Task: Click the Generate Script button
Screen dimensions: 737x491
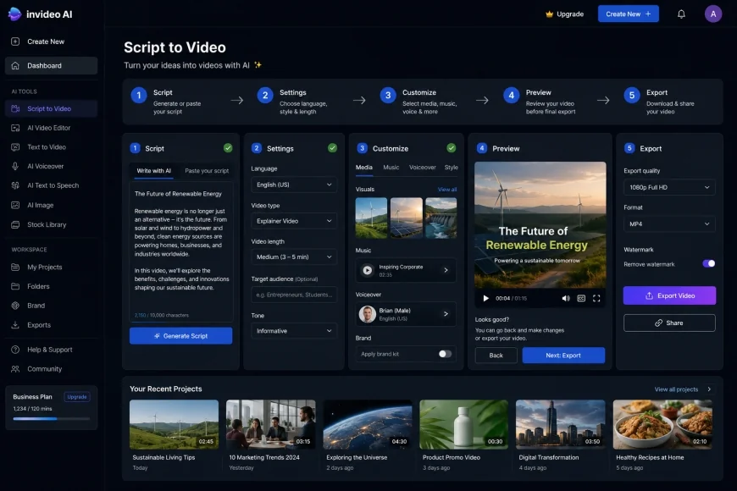Action: (x=181, y=336)
